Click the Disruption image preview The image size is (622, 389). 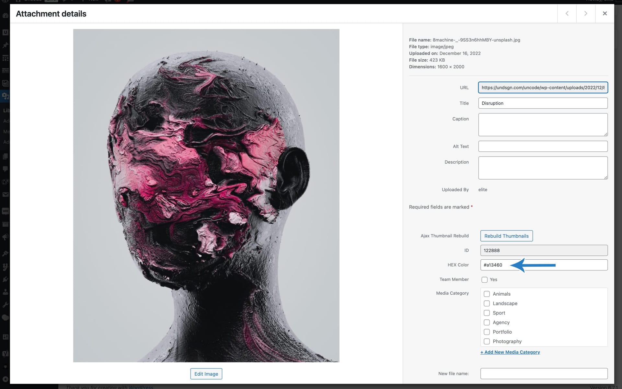tap(206, 195)
